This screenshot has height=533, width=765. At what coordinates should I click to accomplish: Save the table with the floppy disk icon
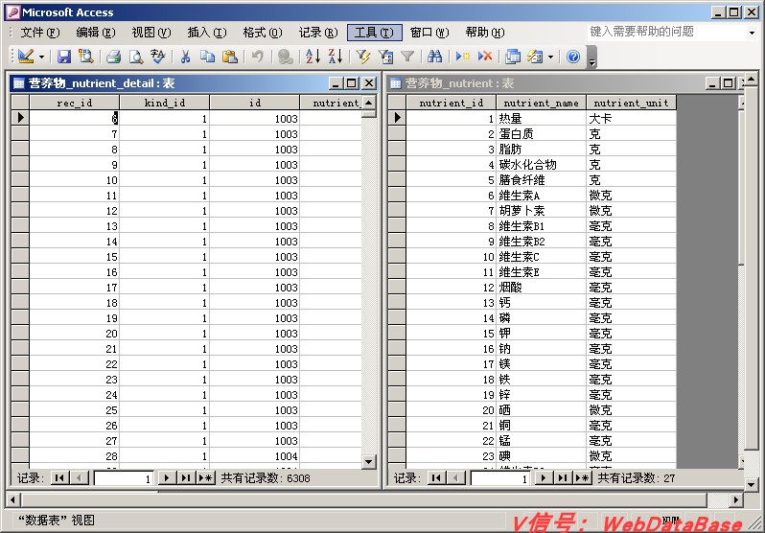click(64, 57)
